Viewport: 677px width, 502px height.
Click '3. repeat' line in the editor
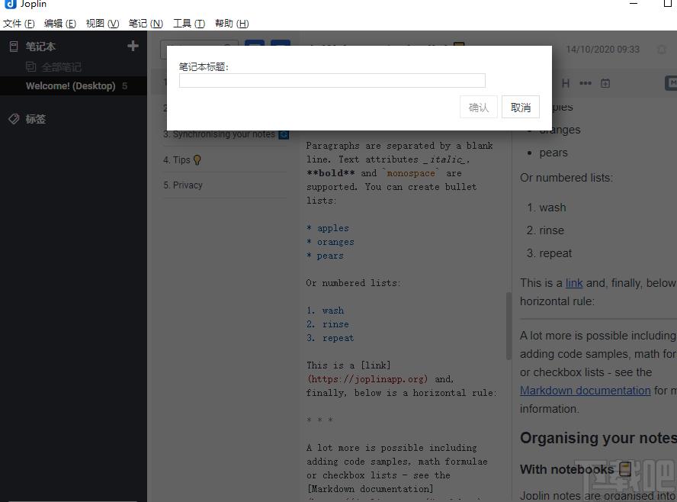330,338
